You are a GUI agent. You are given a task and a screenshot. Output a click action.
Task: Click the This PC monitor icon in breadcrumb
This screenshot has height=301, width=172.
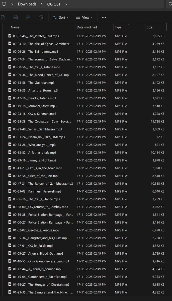4,4
